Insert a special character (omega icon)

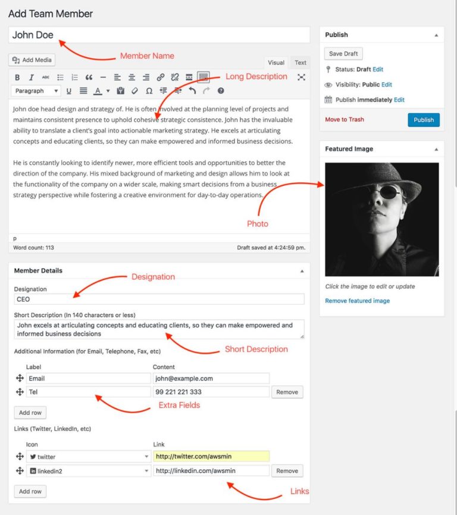point(149,91)
